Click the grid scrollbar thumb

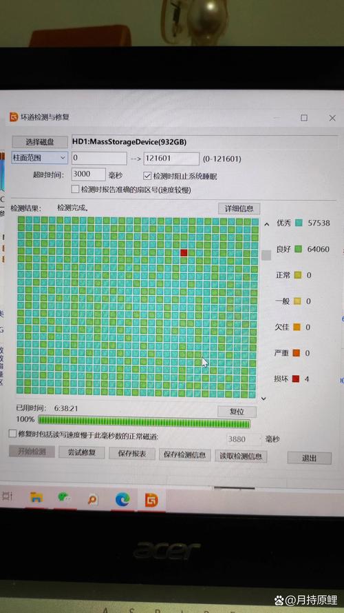pyautogui.click(x=266, y=255)
